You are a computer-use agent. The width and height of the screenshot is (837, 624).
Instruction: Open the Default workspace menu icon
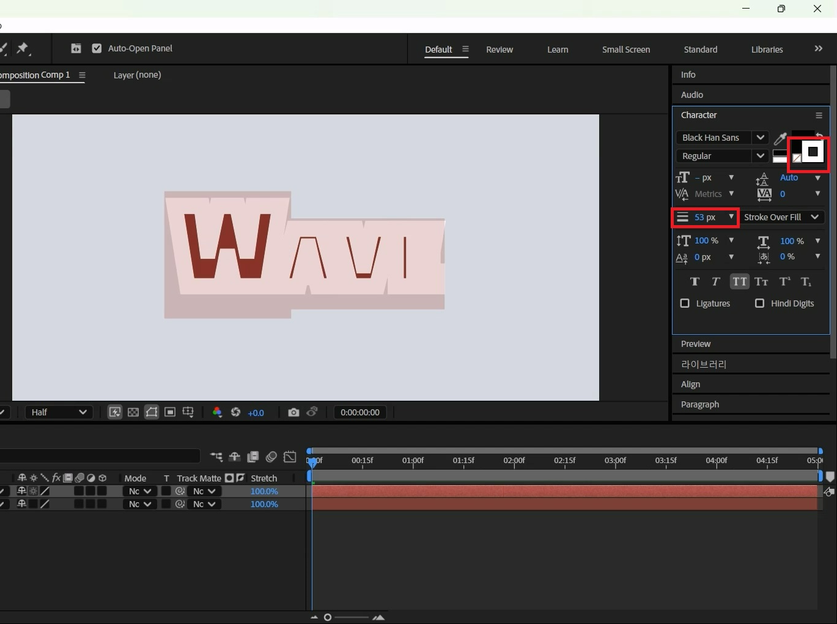465,49
